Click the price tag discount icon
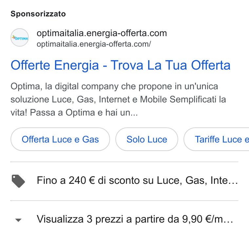Image resolution: width=249 pixels, height=239 pixels. coord(18,181)
